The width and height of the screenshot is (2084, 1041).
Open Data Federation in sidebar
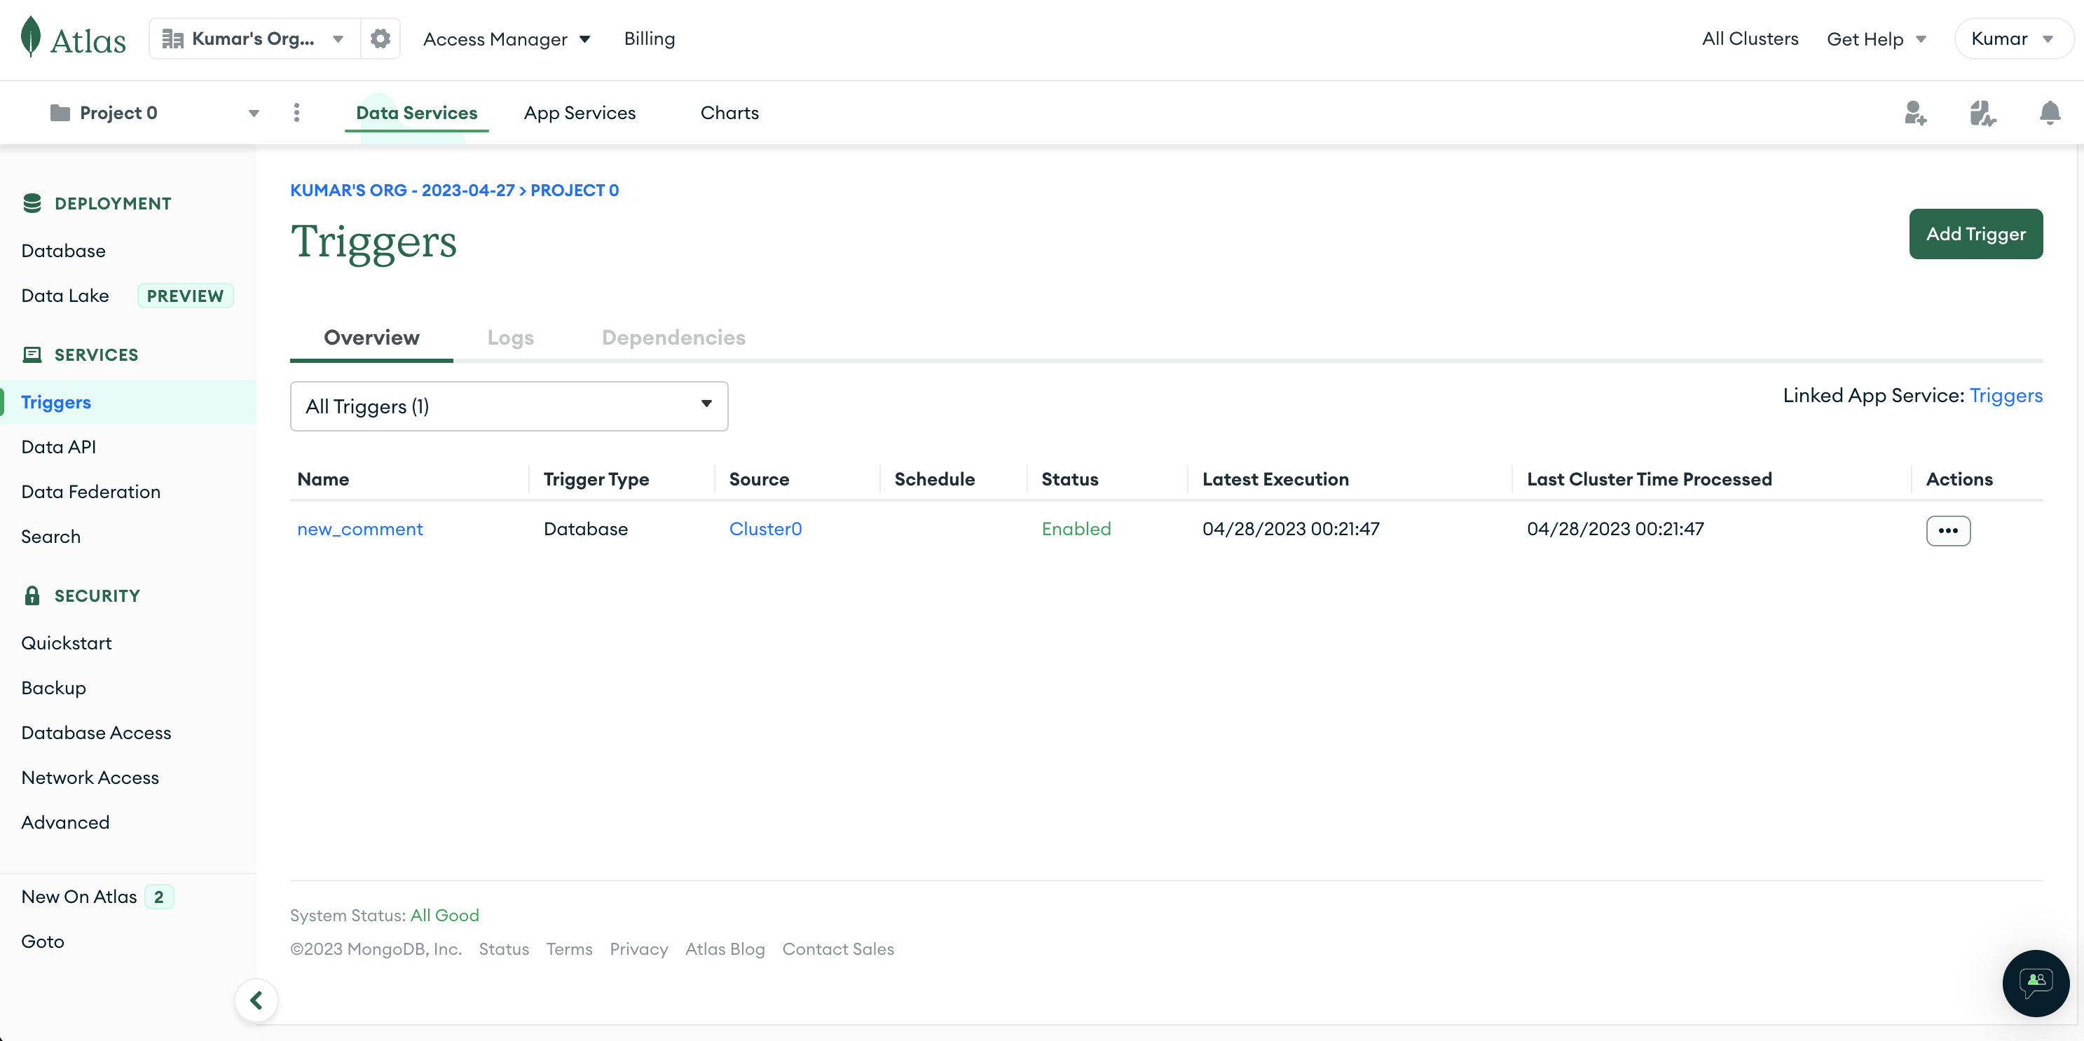90,492
